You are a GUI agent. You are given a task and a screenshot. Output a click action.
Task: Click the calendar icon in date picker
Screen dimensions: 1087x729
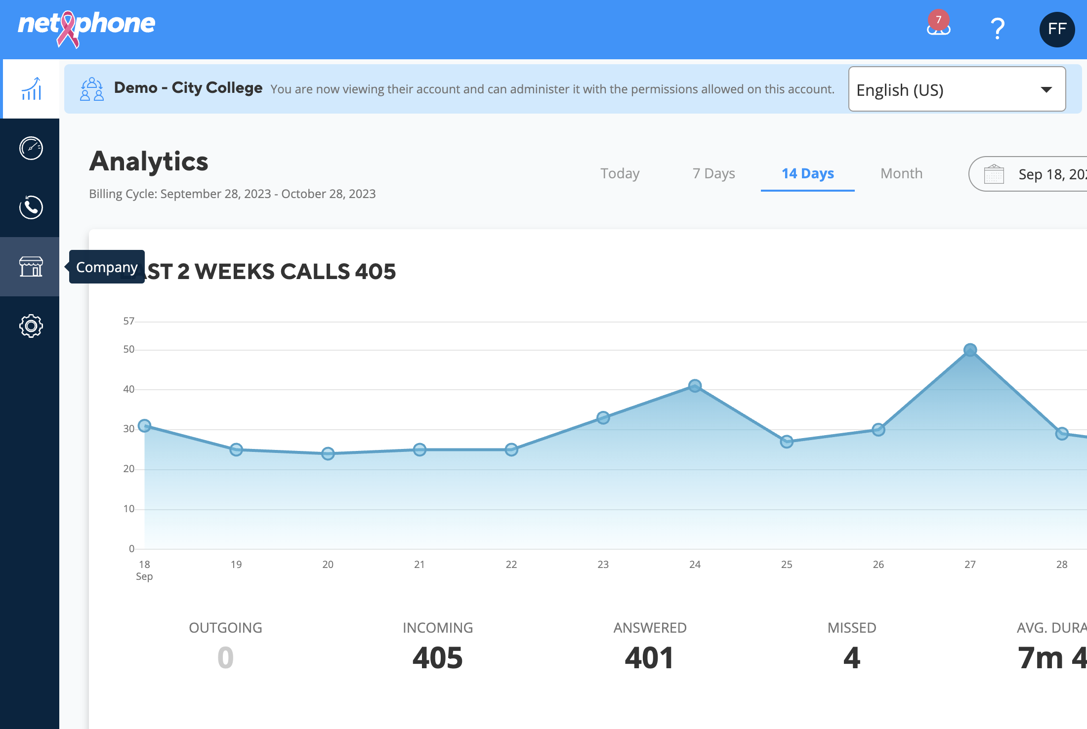coord(994,174)
